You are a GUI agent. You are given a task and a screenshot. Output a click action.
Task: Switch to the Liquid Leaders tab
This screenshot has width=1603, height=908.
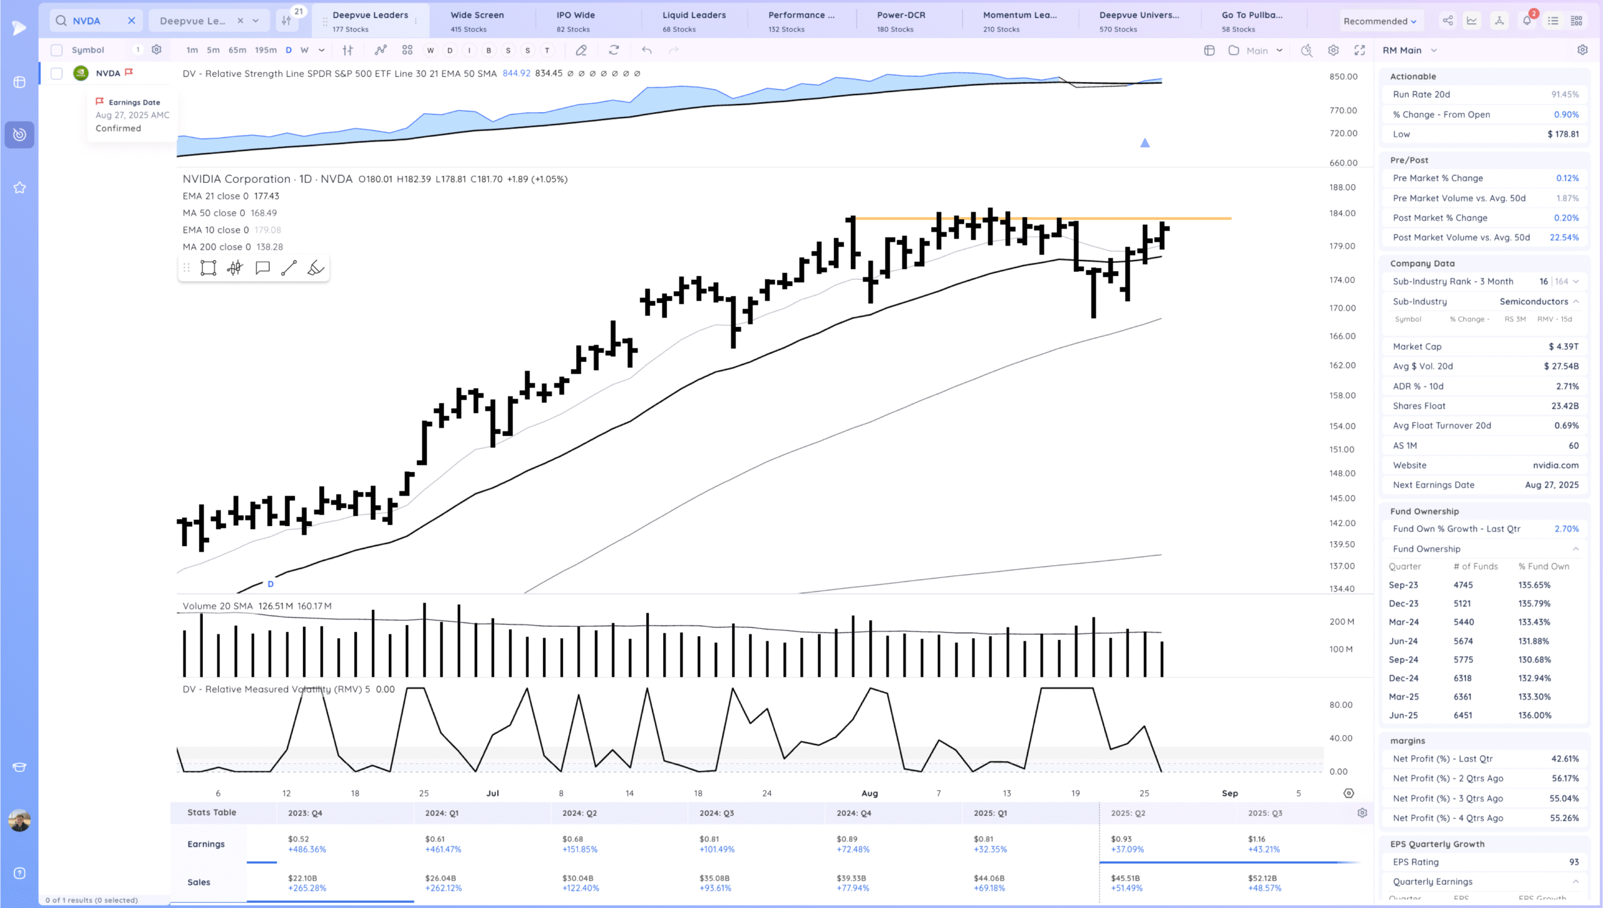pyautogui.click(x=694, y=21)
